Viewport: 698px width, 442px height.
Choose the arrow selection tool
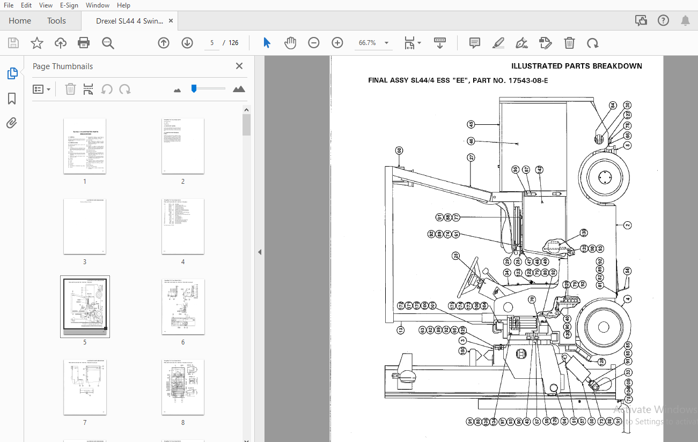click(267, 43)
